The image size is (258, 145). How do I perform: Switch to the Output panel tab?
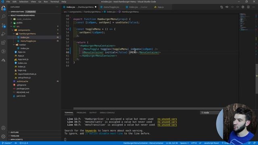tap(93, 113)
